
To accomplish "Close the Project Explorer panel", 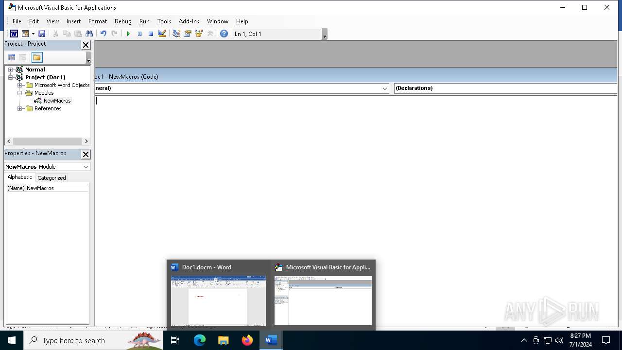I will click(86, 45).
